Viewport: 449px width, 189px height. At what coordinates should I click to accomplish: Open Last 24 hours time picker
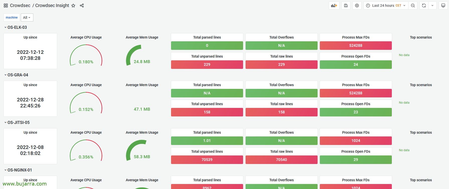(386, 6)
